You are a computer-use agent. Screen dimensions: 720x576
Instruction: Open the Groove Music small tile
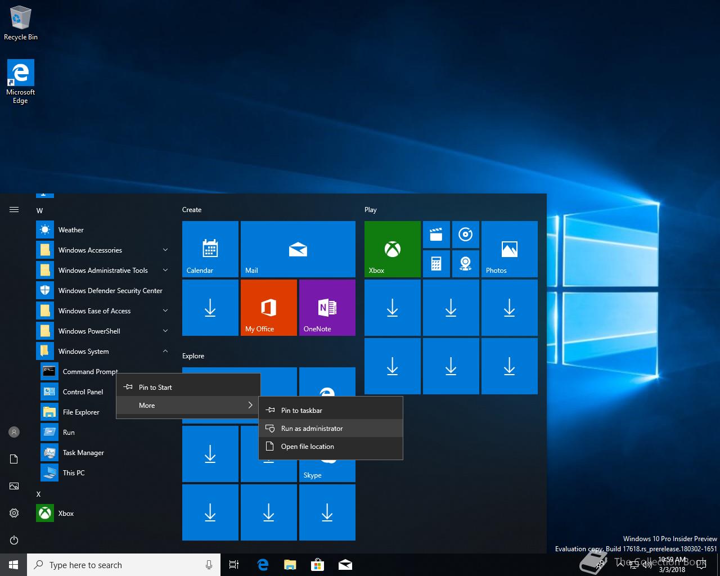click(466, 235)
